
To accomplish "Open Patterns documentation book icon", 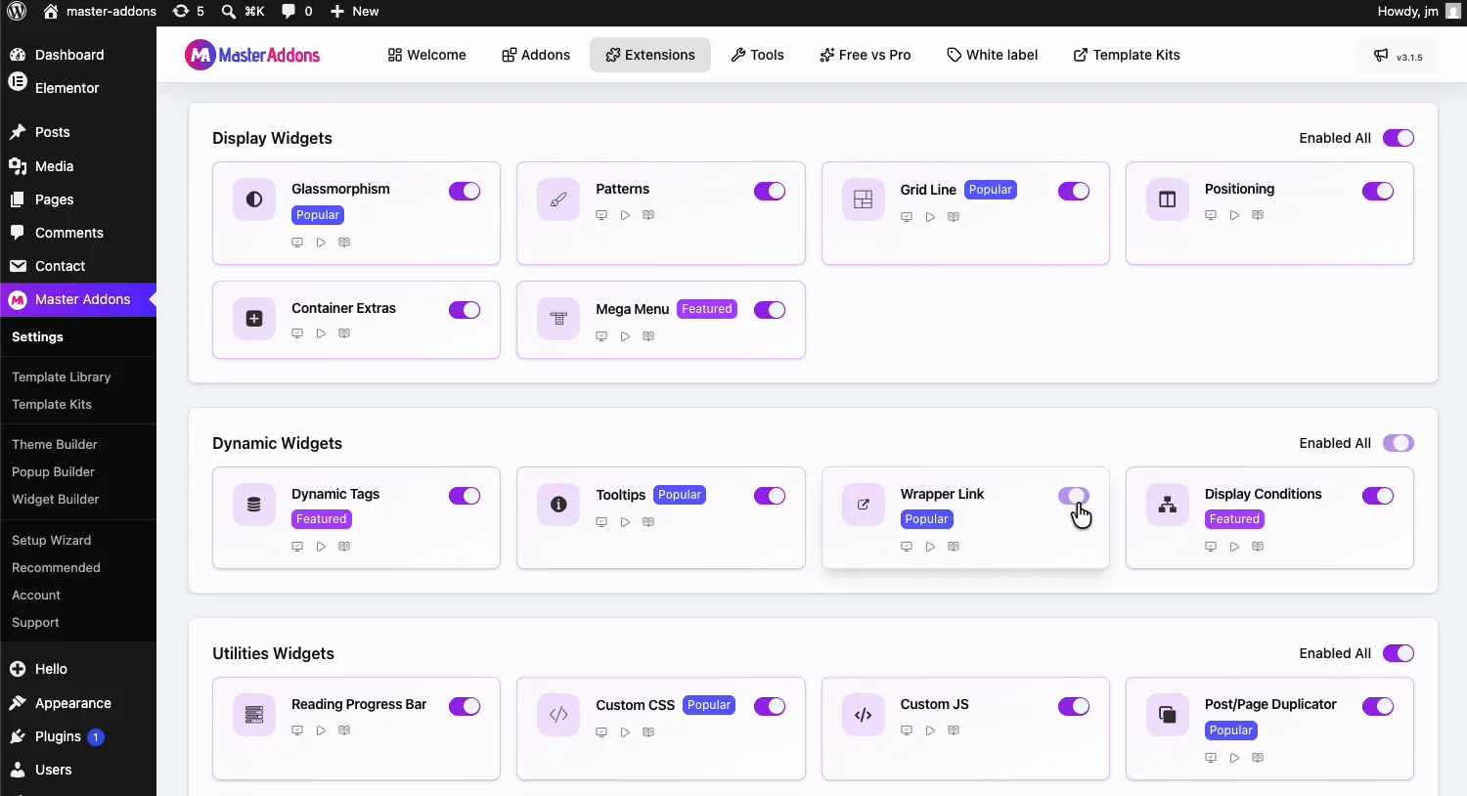I will (x=648, y=215).
